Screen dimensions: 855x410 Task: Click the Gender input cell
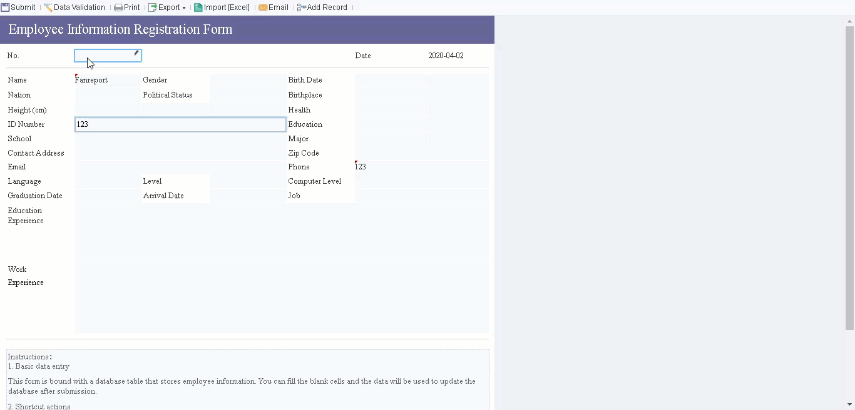248,80
